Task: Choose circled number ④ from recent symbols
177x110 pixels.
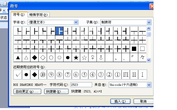Action: (x=93, y=75)
